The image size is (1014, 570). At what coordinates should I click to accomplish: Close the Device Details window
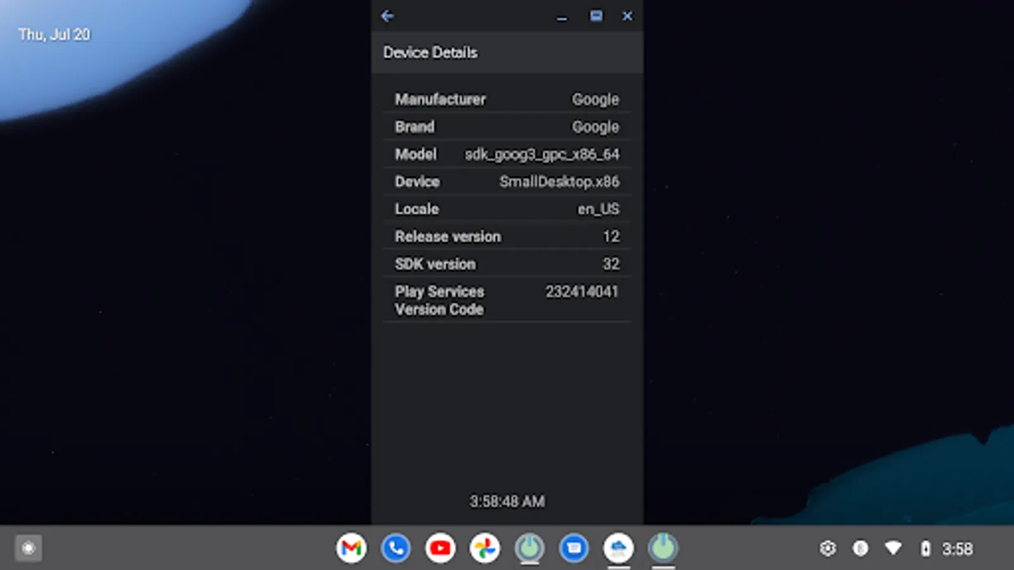[627, 16]
